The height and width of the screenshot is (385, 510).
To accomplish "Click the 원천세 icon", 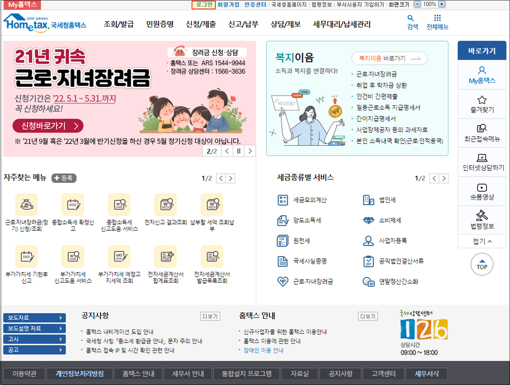I will (283, 241).
